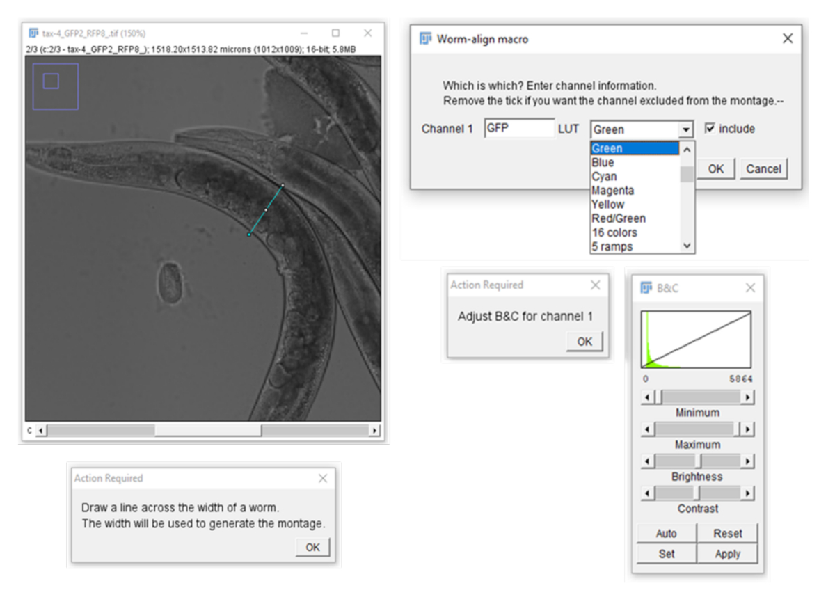Click left arrow of Contrast slider
This screenshot has height=604, width=835.
click(647, 493)
